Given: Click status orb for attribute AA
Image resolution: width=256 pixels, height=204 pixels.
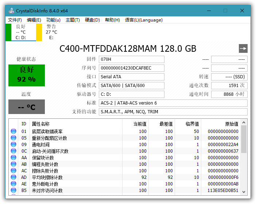Looking at the screenshot, I should (x=13, y=157).
